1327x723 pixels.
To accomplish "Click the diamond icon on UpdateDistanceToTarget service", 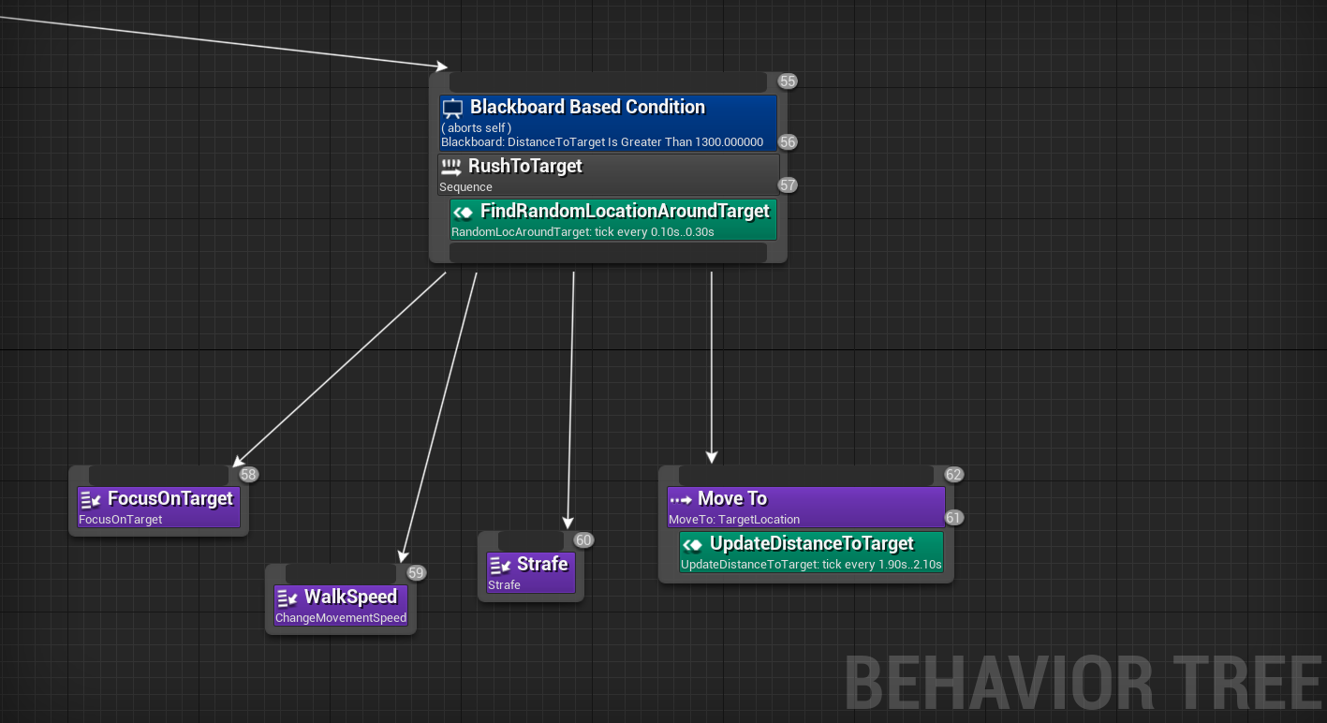I will coord(691,543).
